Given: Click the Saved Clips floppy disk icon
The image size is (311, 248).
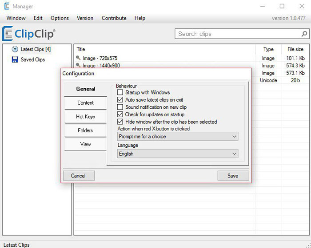Looking at the screenshot, I should (x=15, y=59).
